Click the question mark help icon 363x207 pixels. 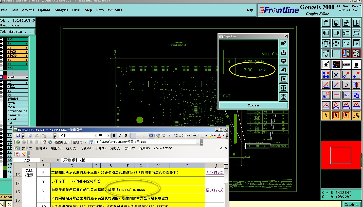(356, 43)
